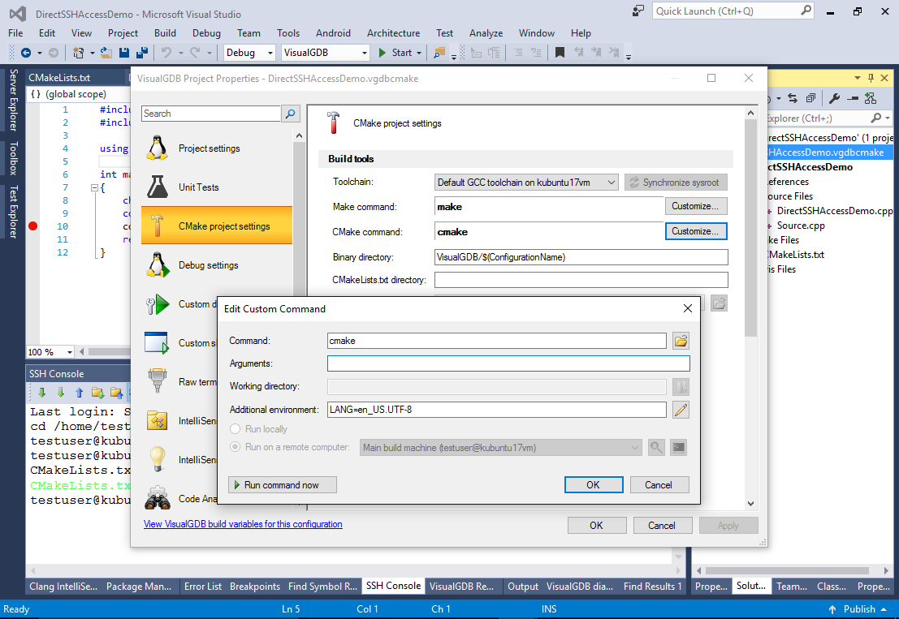Click Run command now button
899x619 pixels.
(x=283, y=485)
